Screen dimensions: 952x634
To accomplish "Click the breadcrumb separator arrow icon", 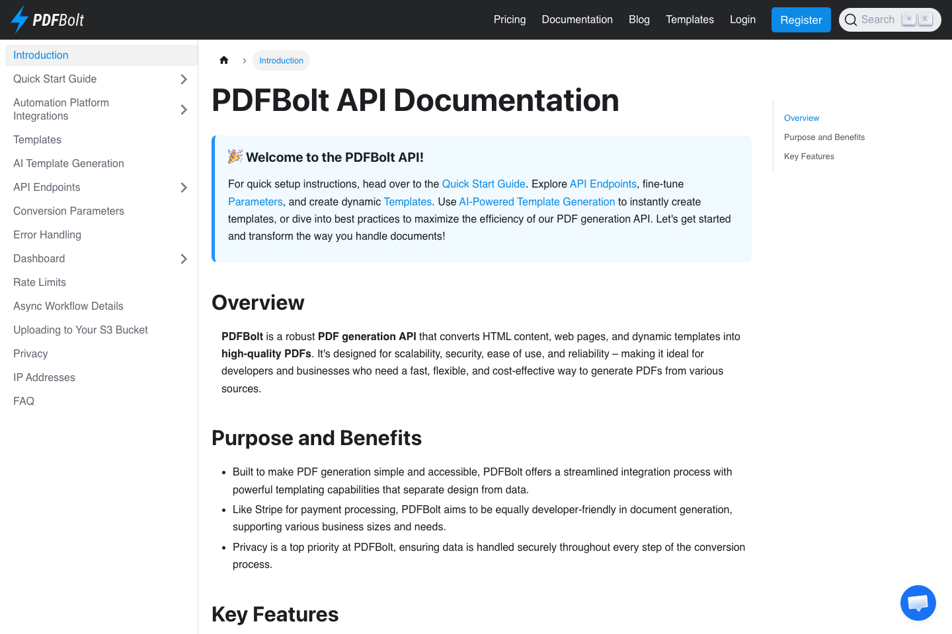I will click(244, 60).
